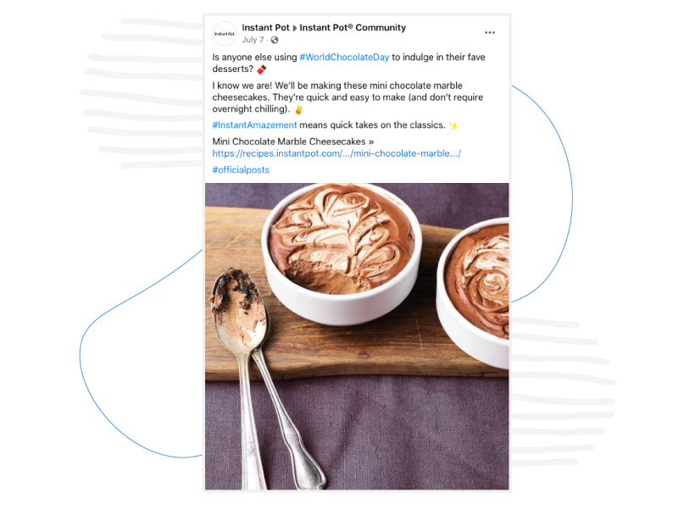
Task: Click the globe public privacy icon
Action: (x=275, y=40)
